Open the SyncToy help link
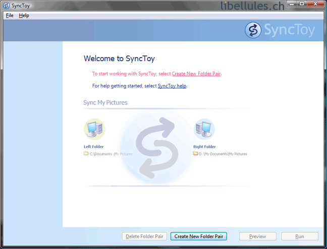Screen dimensions: 327x249 pyautogui.click(x=172, y=86)
